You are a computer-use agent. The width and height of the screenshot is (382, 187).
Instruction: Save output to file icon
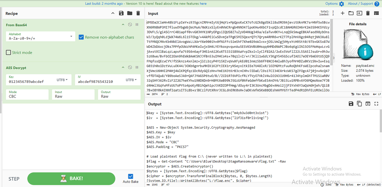pos(351,104)
